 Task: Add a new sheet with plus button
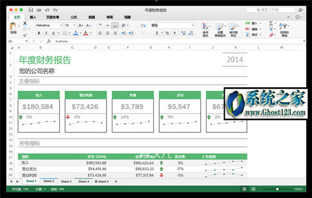(x=116, y=181)
